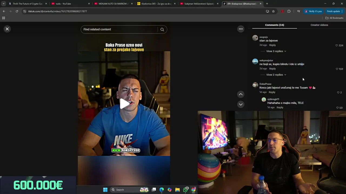The height and width of the screenshot is (194, 346).
Task: Expand View 2 replies
Action: (276, 75)
